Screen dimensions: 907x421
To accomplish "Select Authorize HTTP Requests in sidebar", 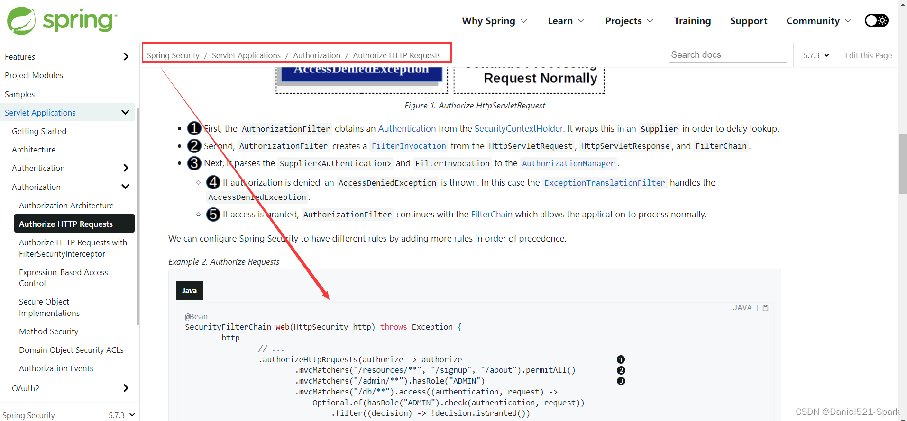I will (x=74, y=224).
